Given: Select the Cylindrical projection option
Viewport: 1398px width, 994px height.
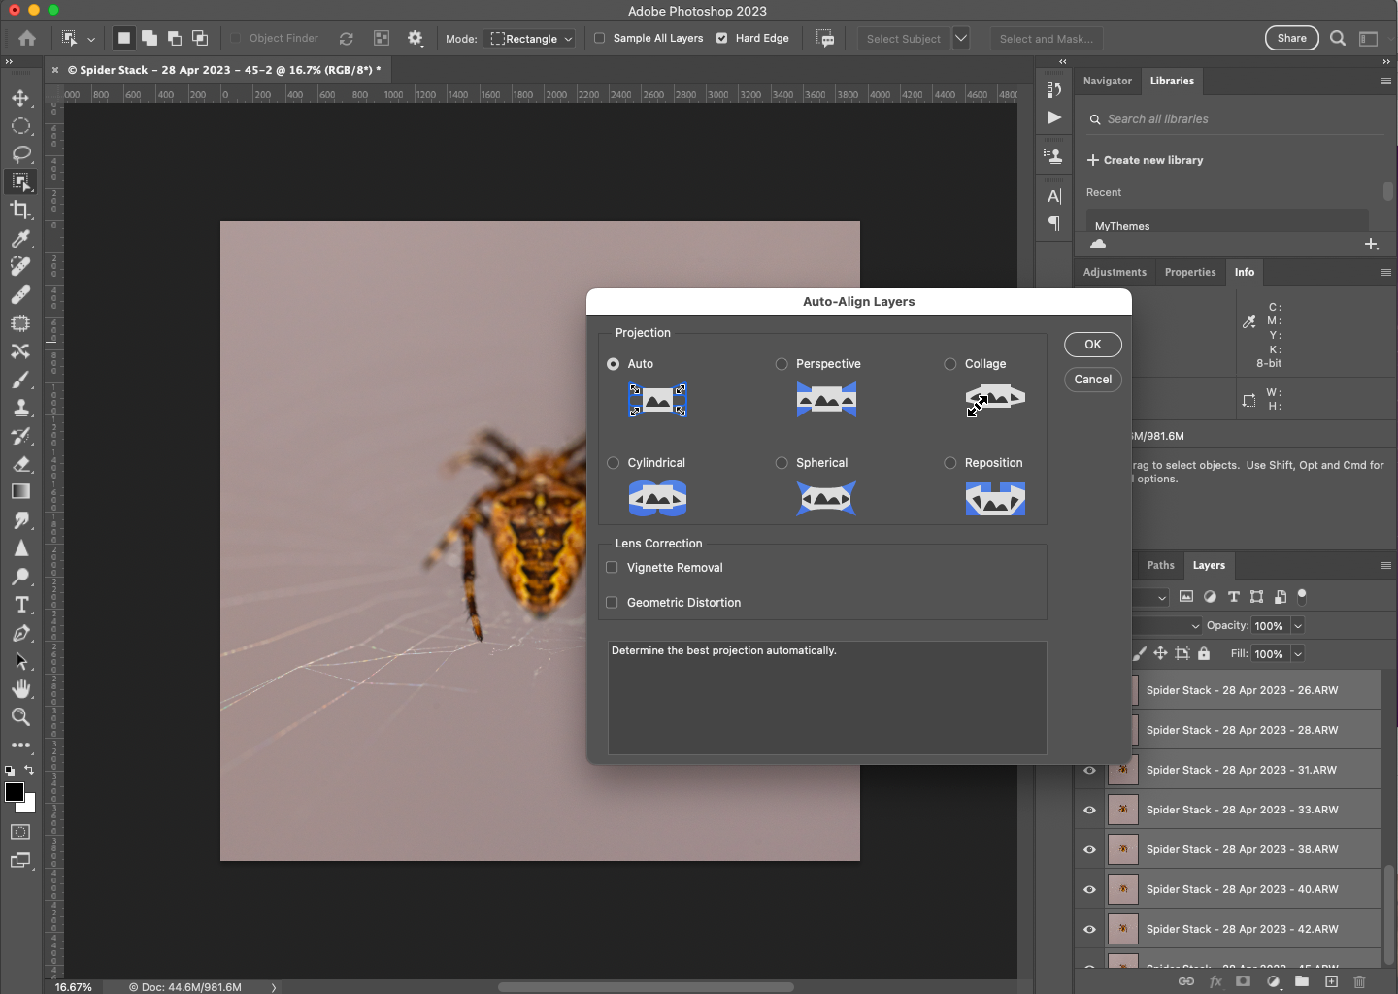Looking at the screenshot, I should coord(613,463).
